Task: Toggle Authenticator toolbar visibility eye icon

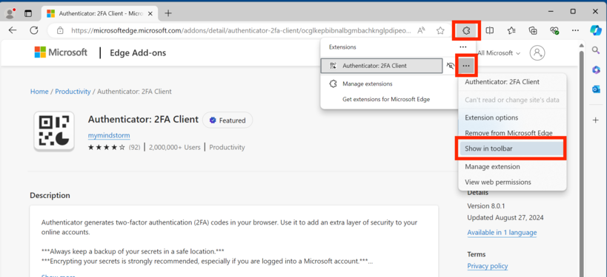Action: (450, 66)
